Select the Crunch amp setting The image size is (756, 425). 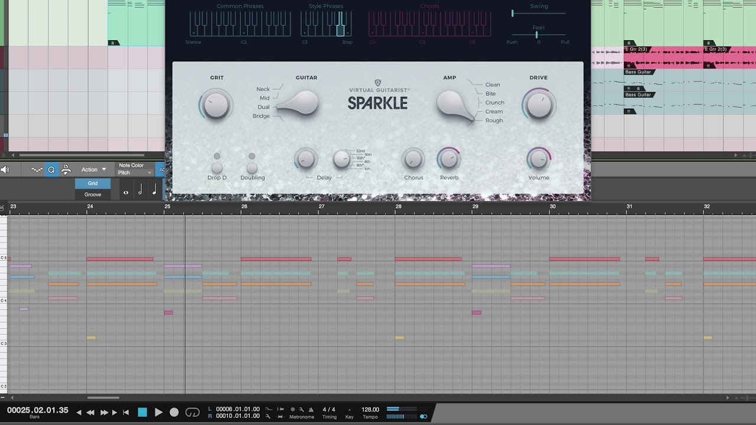coord(495,103)
